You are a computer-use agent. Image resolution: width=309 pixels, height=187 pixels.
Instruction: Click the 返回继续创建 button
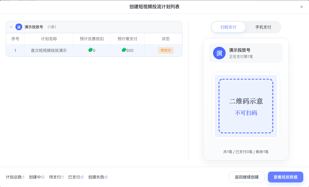click(x=246, y=177)
